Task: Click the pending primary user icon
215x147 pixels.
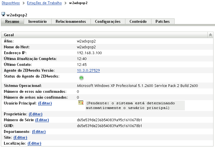Action: pos(81,103)
